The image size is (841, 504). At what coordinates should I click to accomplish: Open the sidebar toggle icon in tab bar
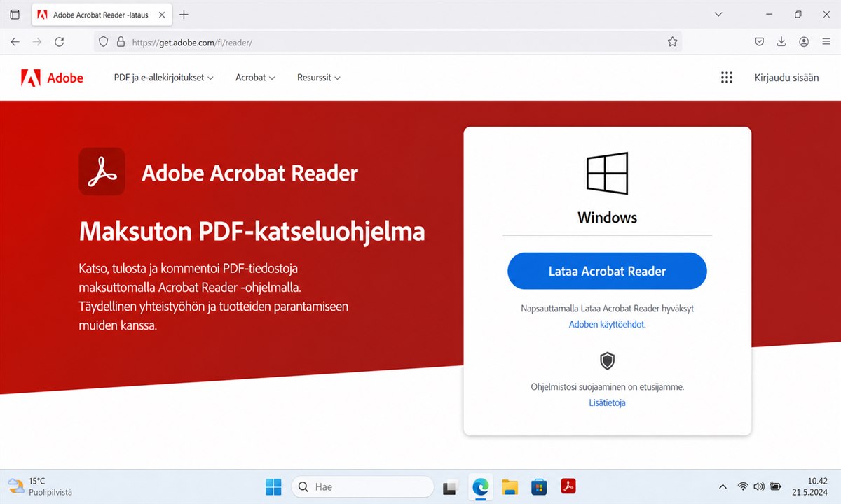click(15, 14)
